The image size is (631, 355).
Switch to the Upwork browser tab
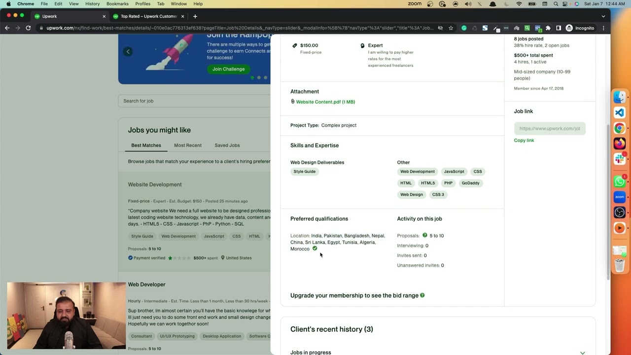click(69, 16)
